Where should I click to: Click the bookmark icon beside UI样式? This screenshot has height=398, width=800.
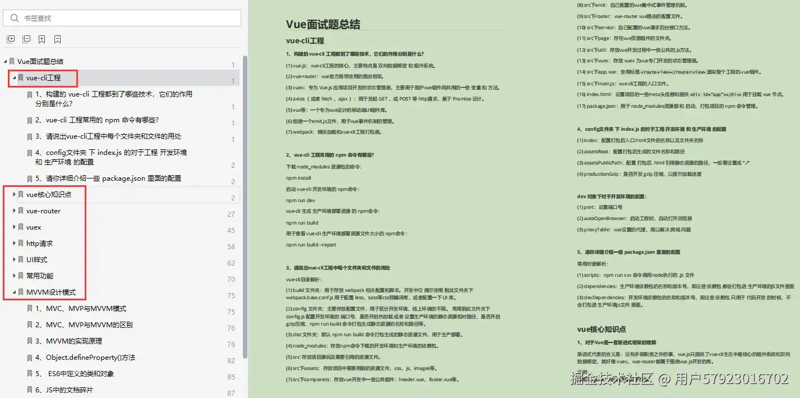click(x=21, y=259)
